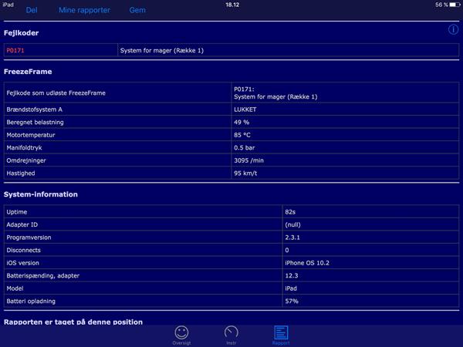Click the System-information heading
The image size is (463, 347).
pyautogui.click(x=41, y=194)
